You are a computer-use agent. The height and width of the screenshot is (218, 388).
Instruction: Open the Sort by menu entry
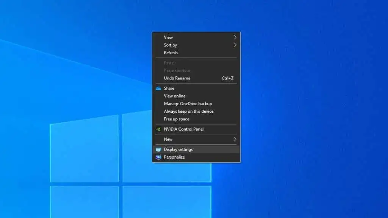pos(196,45)
